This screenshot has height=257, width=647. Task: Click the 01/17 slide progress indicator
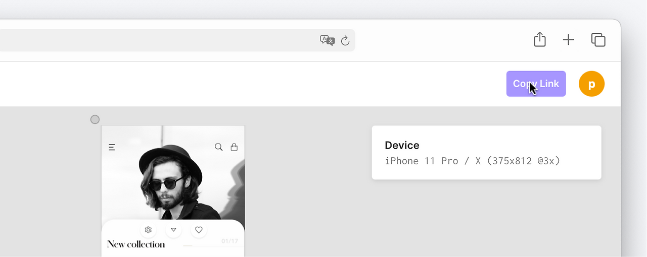pyautogui.click(x=229, y=241)
